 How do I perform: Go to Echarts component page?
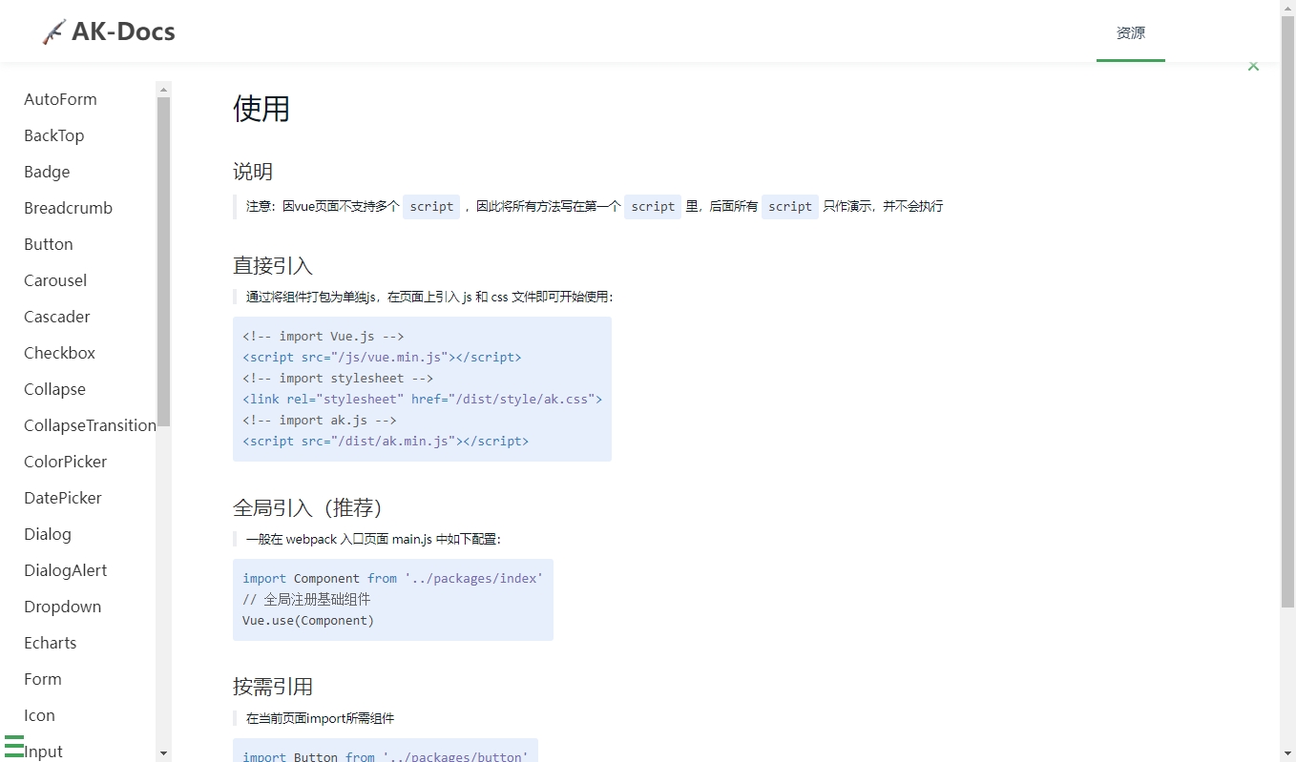pyautogui.click(x=51, y=643)
